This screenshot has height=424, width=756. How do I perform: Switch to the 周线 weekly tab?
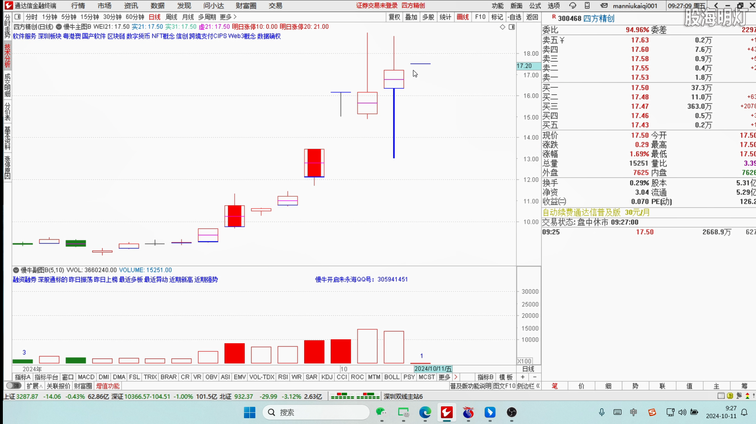(x=171, y=17)
